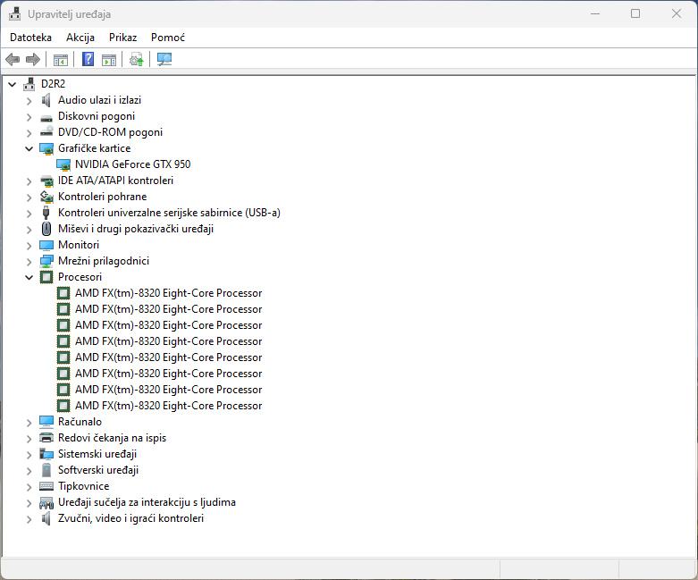Expand Diskovni pogoni category
The width and height of the screenshot is (698, 580).
(29, 117)
